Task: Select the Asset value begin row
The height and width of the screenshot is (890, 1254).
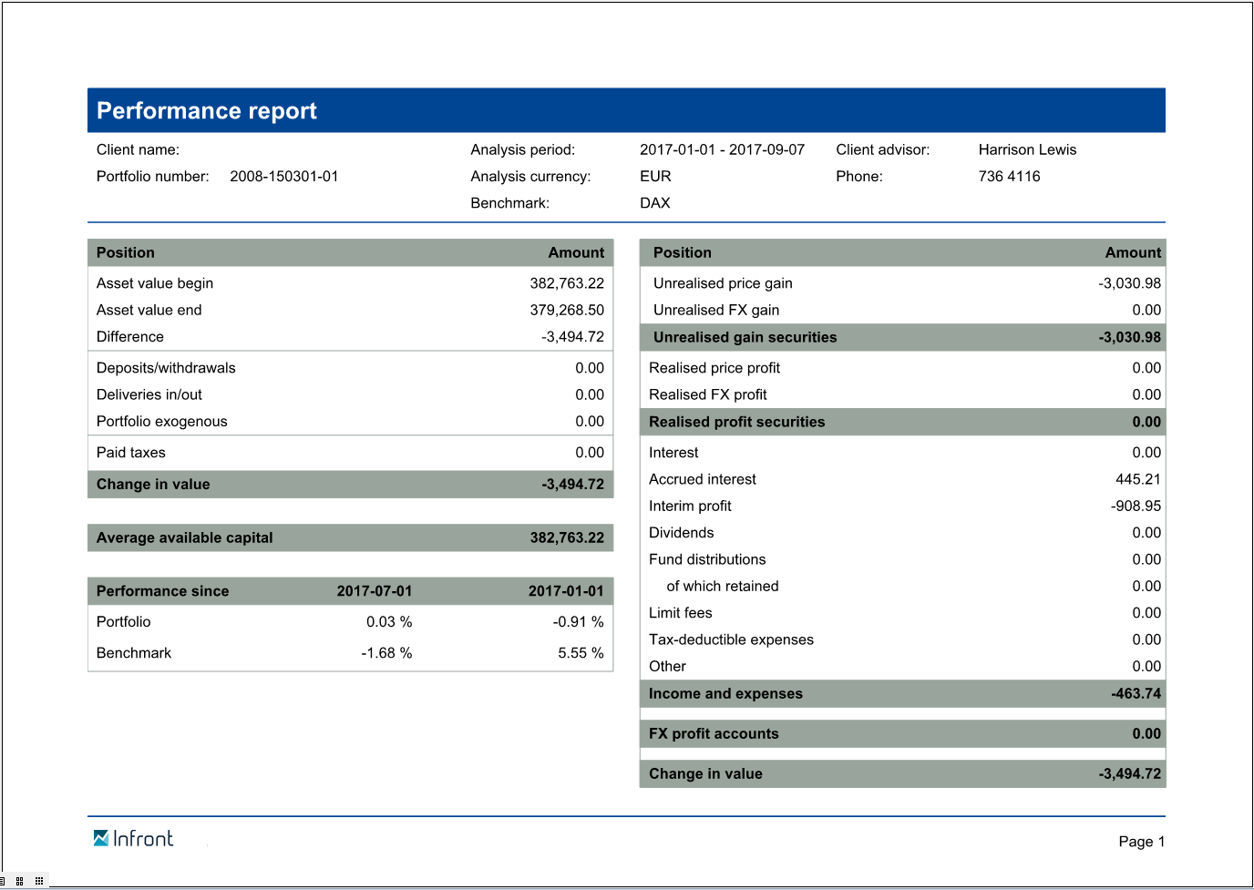Action: click(x=350, y=283)
